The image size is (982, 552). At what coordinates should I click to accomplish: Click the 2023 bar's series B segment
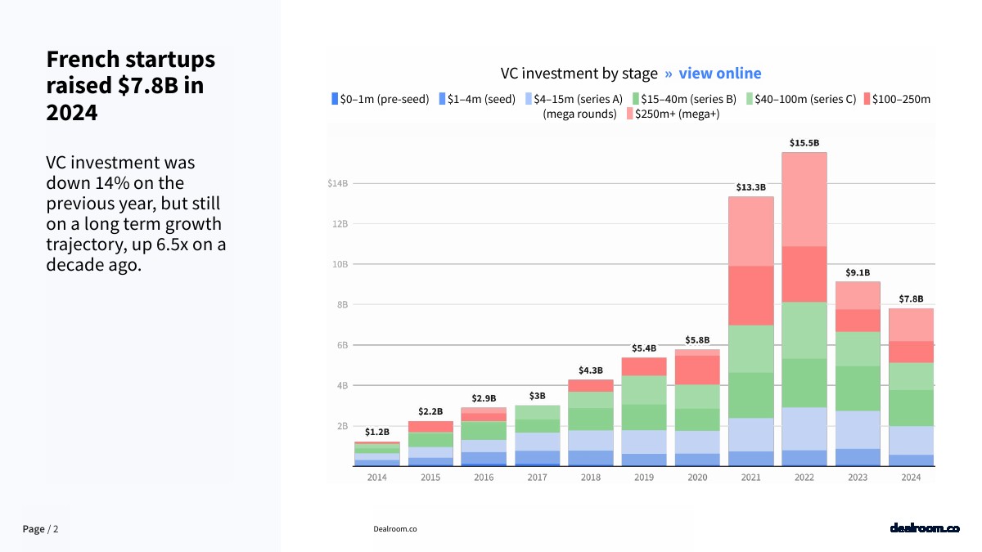click(858, 388)
